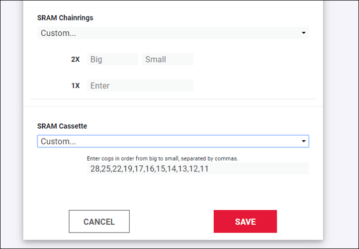The width and height of the screenshot is (359, 249).
Task: Place cursor before the 28 cog value
Action: [x=90, y=168]
